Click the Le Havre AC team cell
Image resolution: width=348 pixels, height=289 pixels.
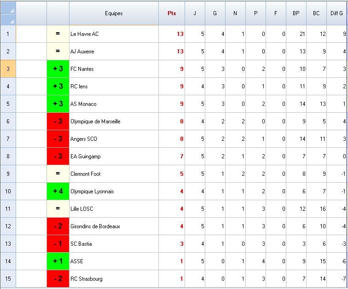click(114, 34)
